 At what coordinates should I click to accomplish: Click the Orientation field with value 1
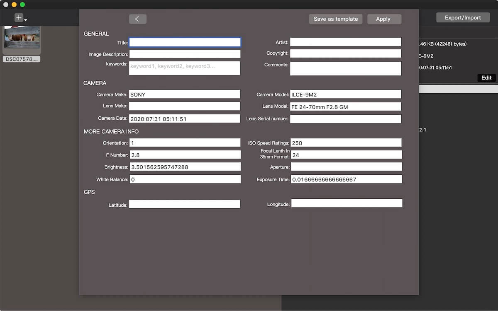point(185,143)
